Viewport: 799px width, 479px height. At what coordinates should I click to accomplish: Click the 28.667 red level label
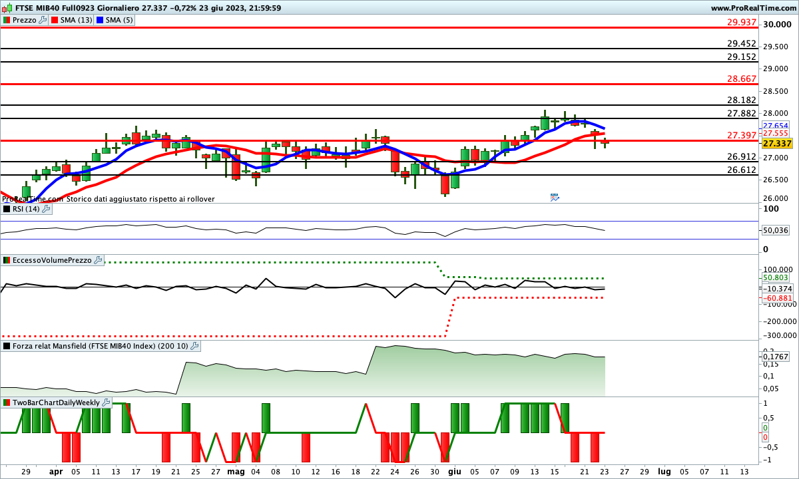pyautogui.click(x=742, y=79)
